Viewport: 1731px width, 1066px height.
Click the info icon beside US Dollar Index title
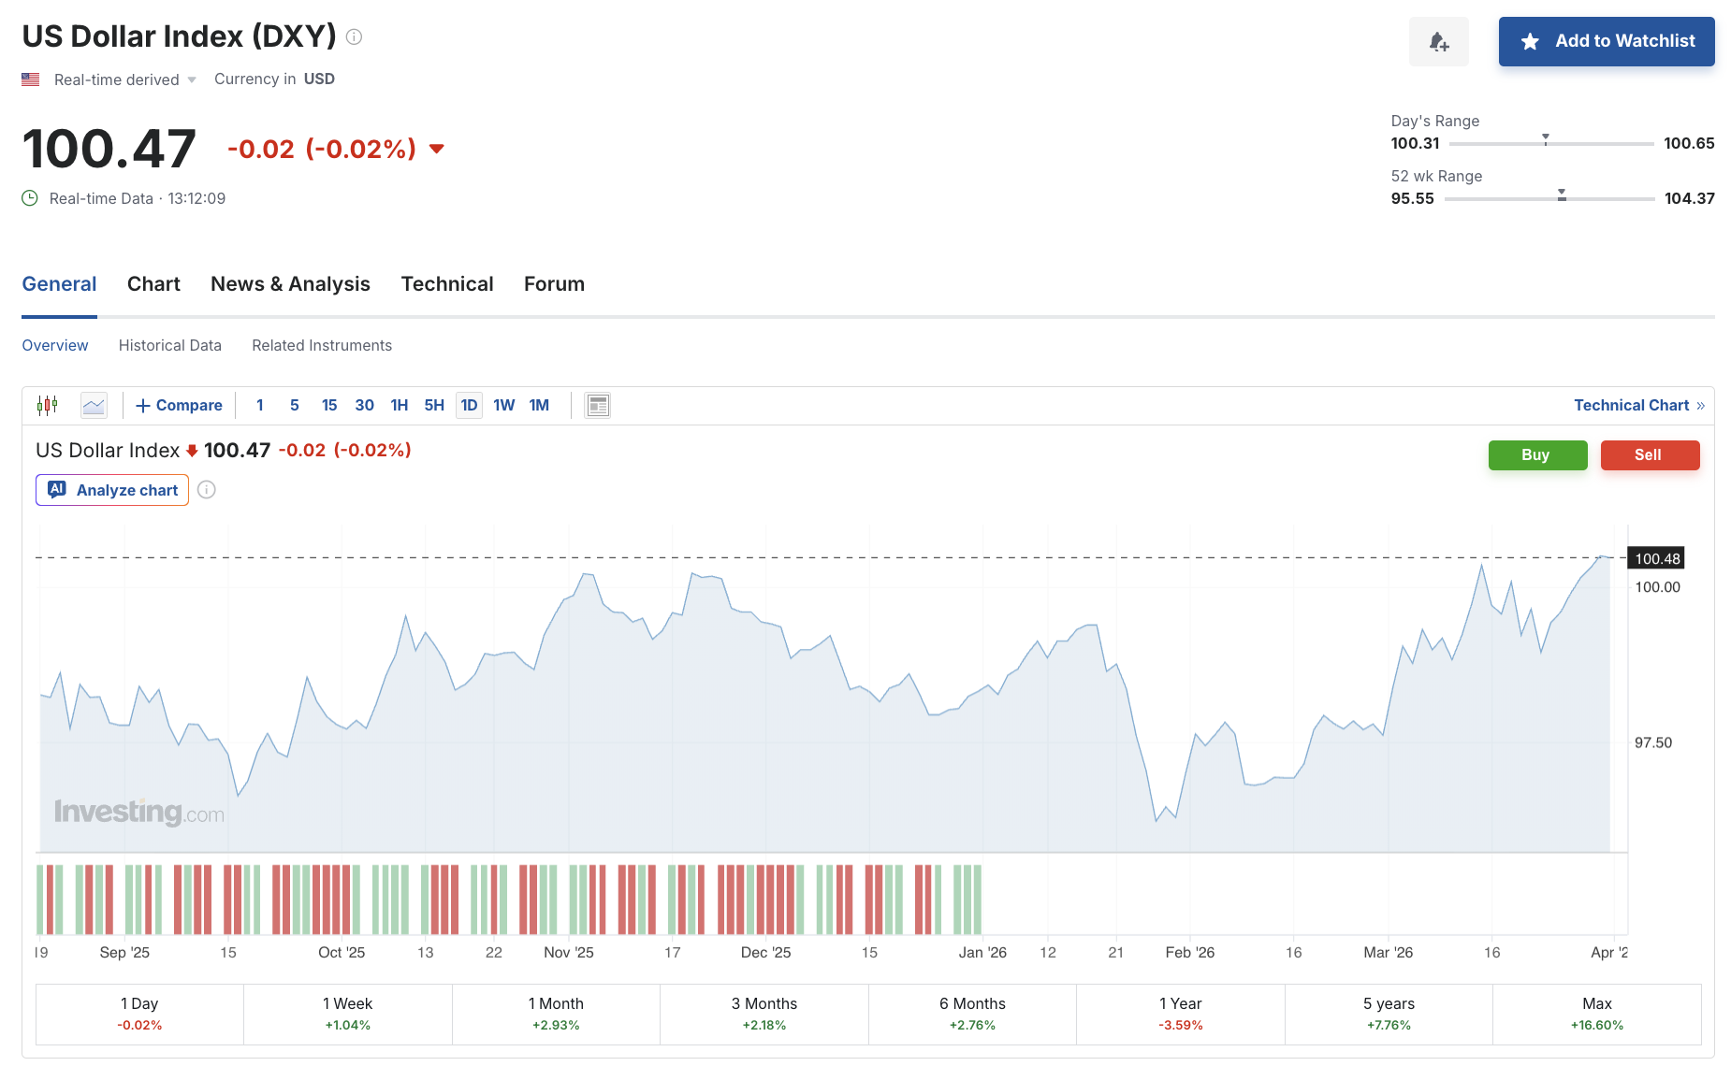click(354, 36)
